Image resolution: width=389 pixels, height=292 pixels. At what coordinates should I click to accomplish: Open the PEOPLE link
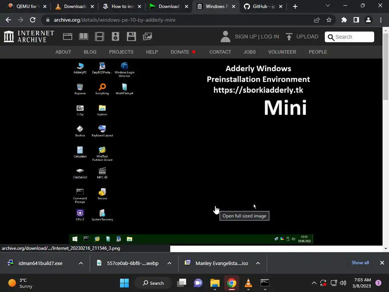318,52
